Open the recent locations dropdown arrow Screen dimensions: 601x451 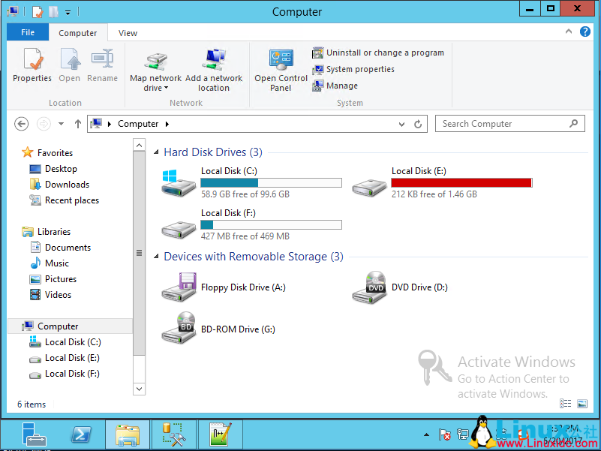[x=60, y=124]
